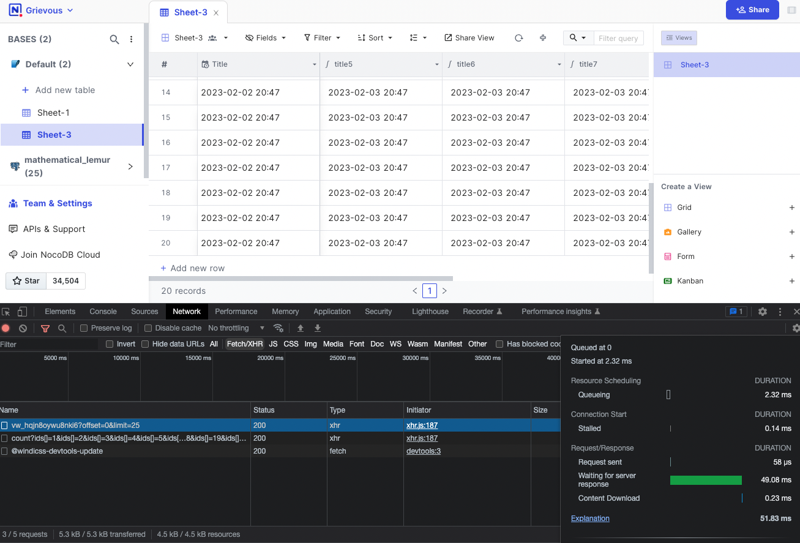Tick the Invert filter checkbox
Image resolution: width=800 pixels, height=543 pixels.
click(x=110, y=344)
